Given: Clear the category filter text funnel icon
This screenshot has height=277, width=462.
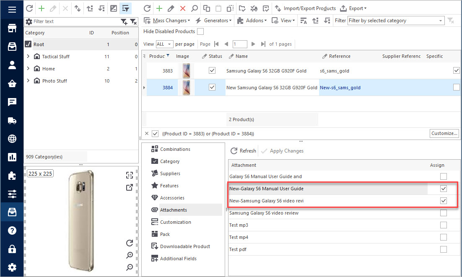Looking at the screenshot, I should [133, 21].
